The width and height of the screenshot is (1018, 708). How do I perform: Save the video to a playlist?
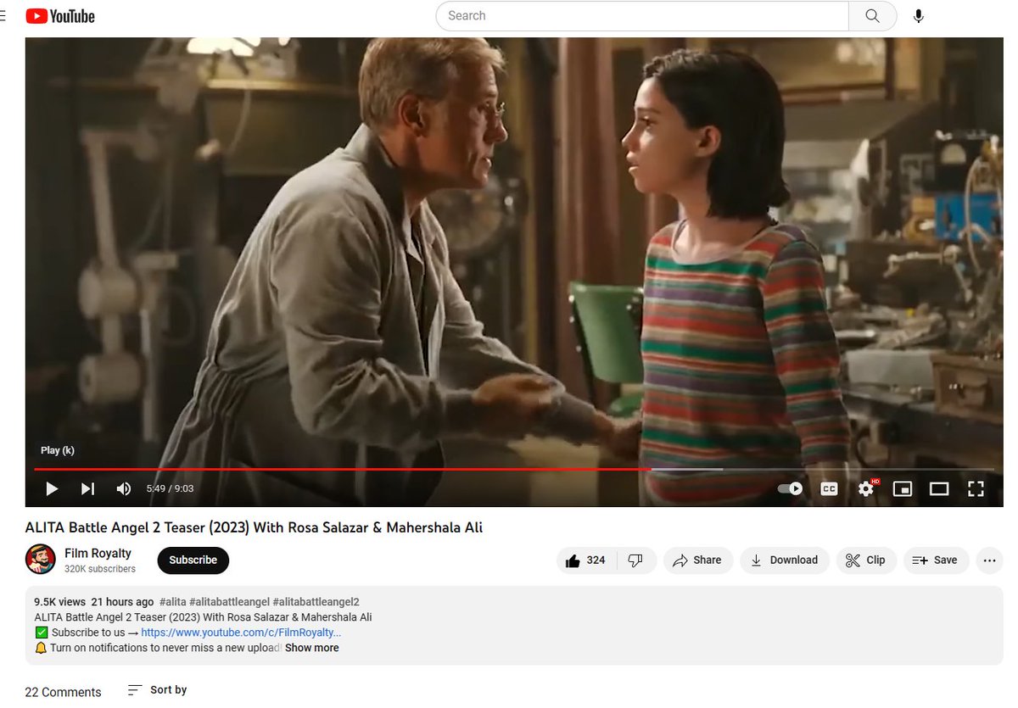936,560
